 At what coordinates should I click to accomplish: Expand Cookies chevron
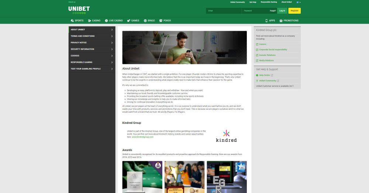click(x=112, y=56)
